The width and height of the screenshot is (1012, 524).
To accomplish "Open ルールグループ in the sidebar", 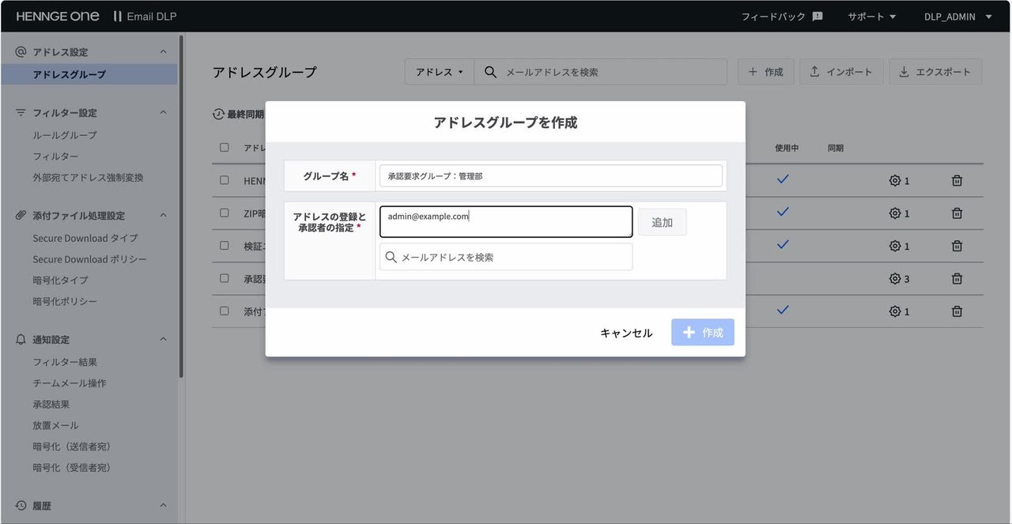I will tap(65, 135).
